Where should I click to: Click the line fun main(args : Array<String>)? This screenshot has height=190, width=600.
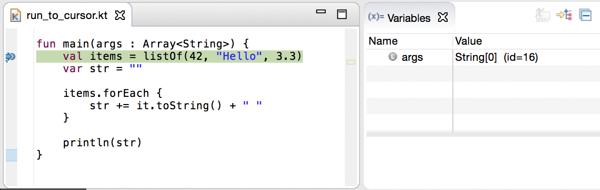pyautogui.click(x=143, y=44)
